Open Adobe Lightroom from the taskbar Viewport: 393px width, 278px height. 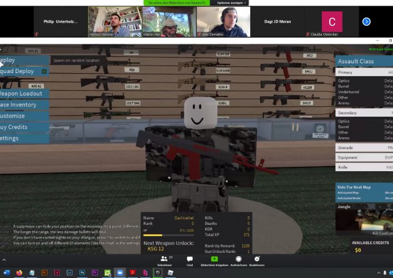click(x=69, y=273)
